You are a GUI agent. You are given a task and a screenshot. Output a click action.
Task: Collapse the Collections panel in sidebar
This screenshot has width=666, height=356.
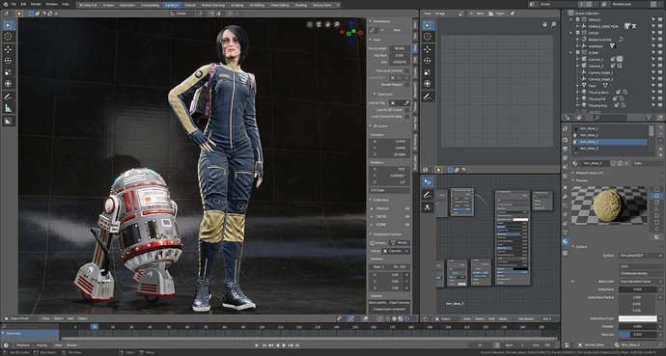coord(371,200)
